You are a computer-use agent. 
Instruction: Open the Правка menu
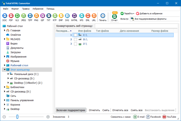pyautogui.click(x=26, y=9)
